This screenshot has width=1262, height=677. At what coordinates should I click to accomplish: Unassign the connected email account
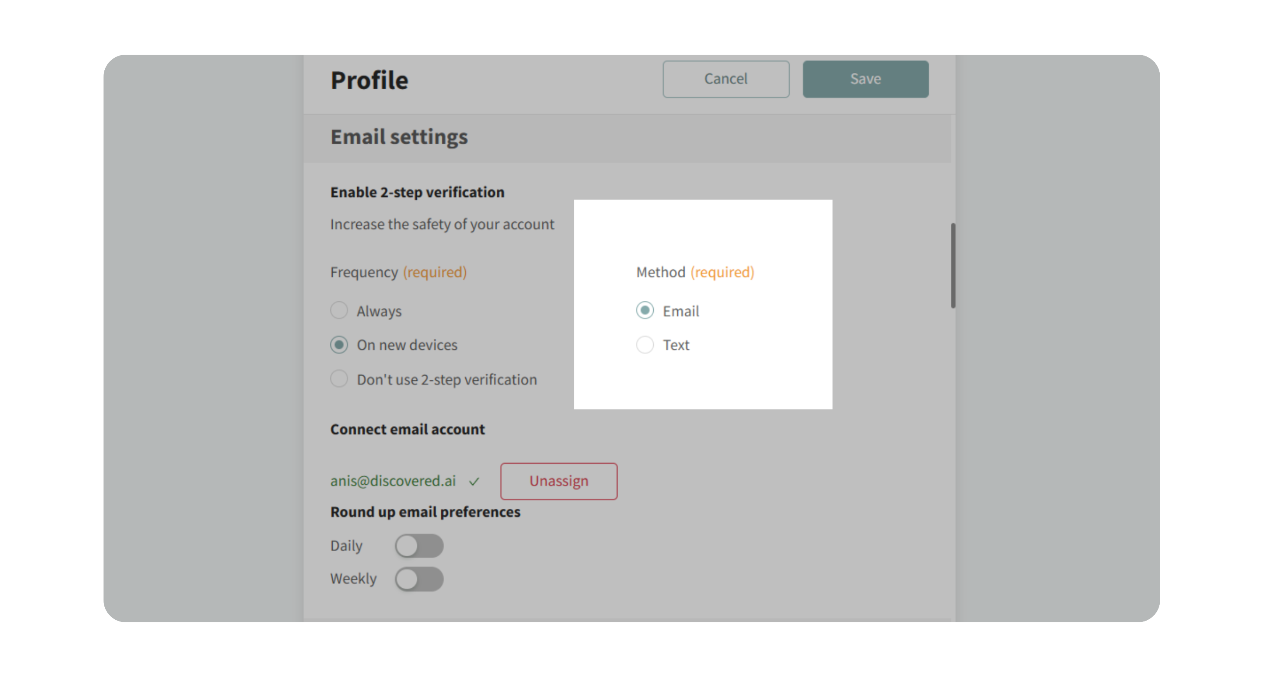tap(559, 481)
